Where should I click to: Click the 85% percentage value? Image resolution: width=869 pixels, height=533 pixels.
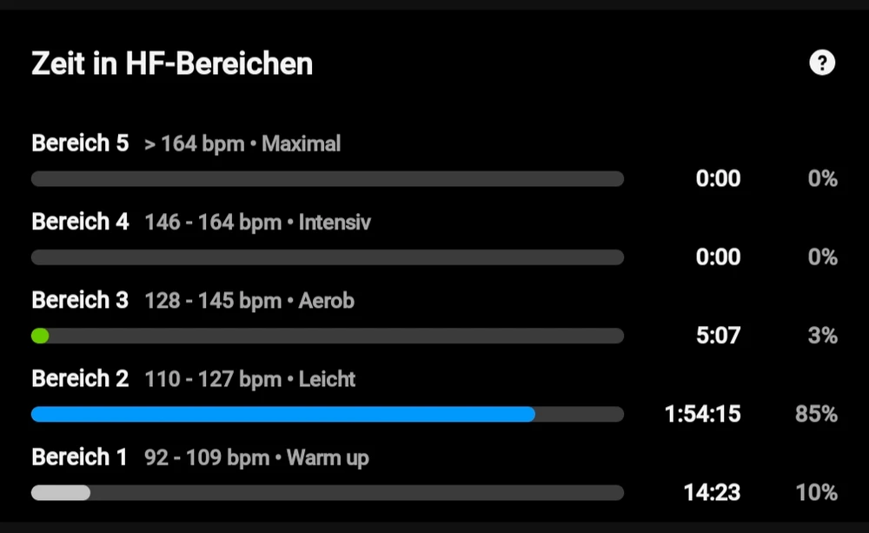point(816,414)
